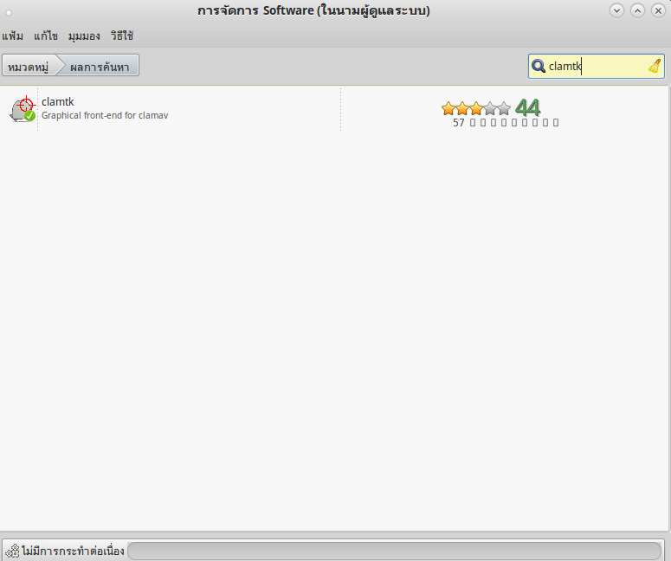Open the วิธีใช้ menu
The height and width of the screenshot is (561, 671).
(x=122, y=36)
